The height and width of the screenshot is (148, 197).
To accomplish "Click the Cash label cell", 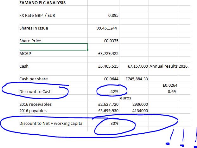I will (24, 66).
